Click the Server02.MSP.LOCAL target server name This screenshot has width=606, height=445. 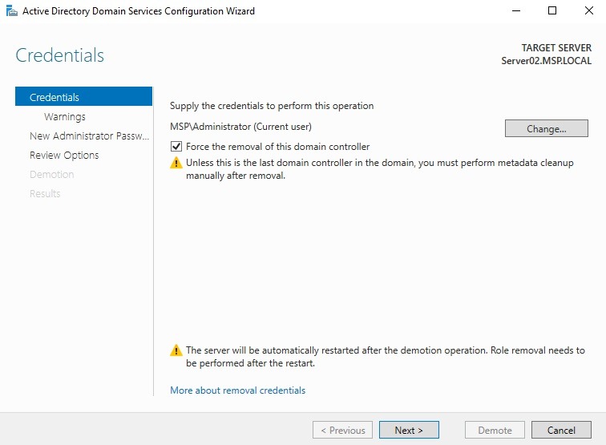[x=546, y=61]
